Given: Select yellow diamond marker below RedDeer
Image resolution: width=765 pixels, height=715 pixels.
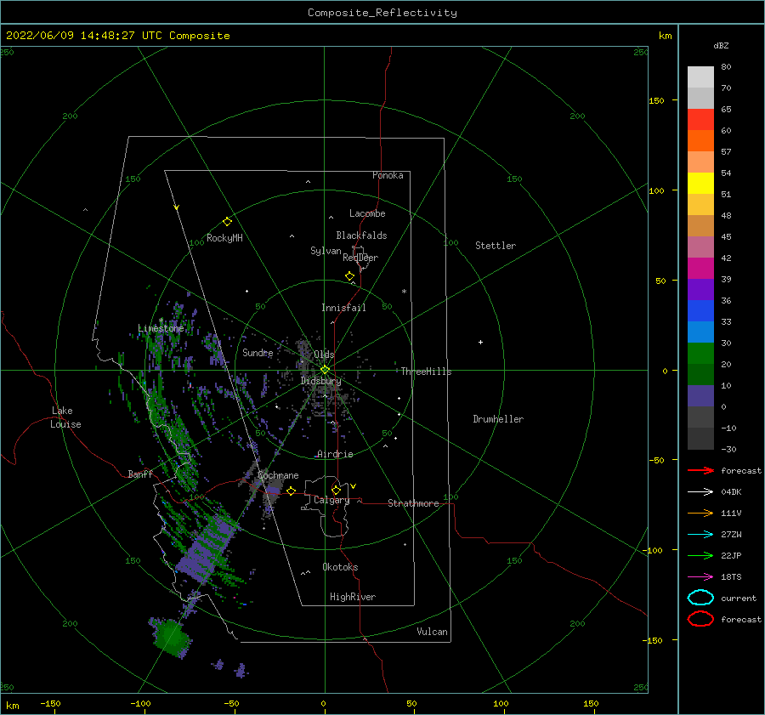Looking at the screenshot, I should point(350,276).
